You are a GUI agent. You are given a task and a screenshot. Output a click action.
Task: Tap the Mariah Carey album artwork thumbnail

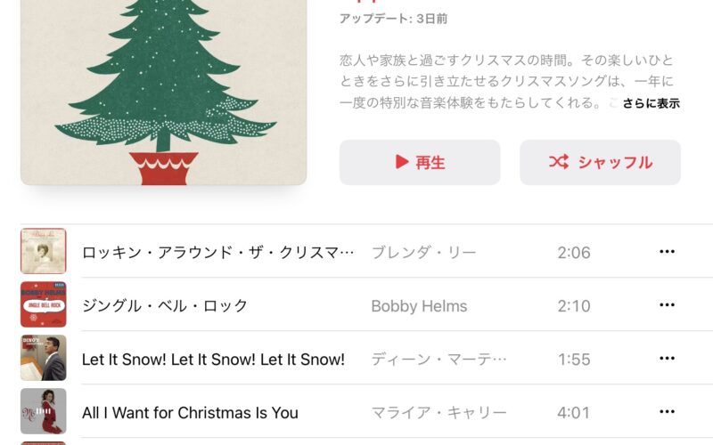43,411
